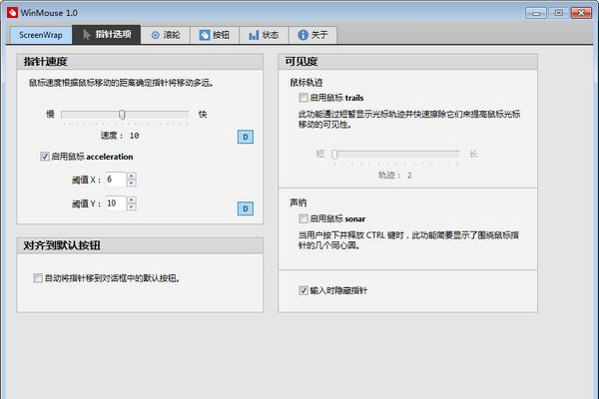Click the 阈值 X input field
599x399 pixels.
coord(116,180)
